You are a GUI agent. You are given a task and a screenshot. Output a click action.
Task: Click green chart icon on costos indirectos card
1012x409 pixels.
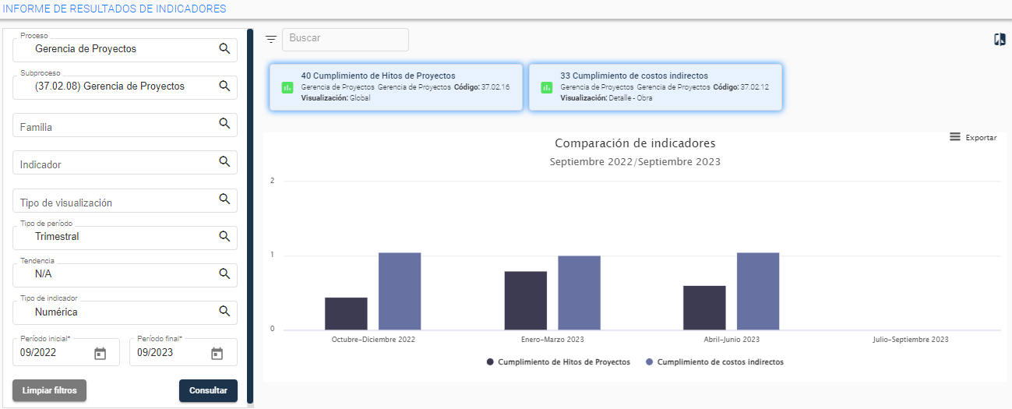[546, 87]
